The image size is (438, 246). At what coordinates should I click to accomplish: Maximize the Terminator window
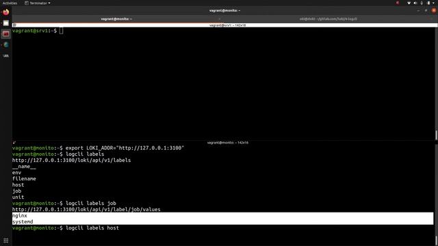(426, 11)
